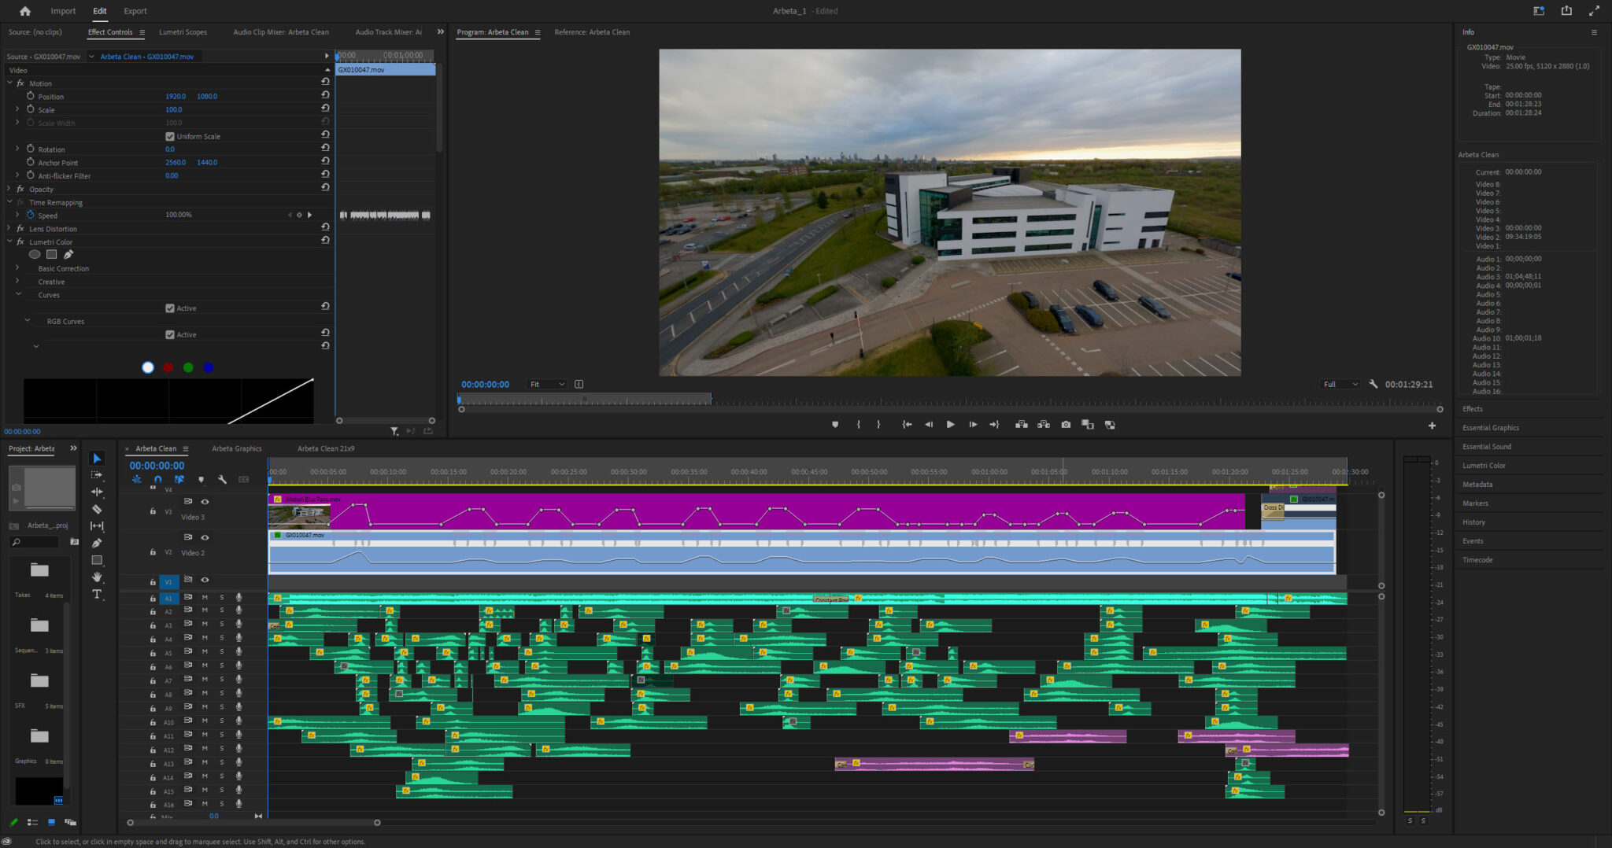Select the Razor tool in the toolbar

(97, 509)
